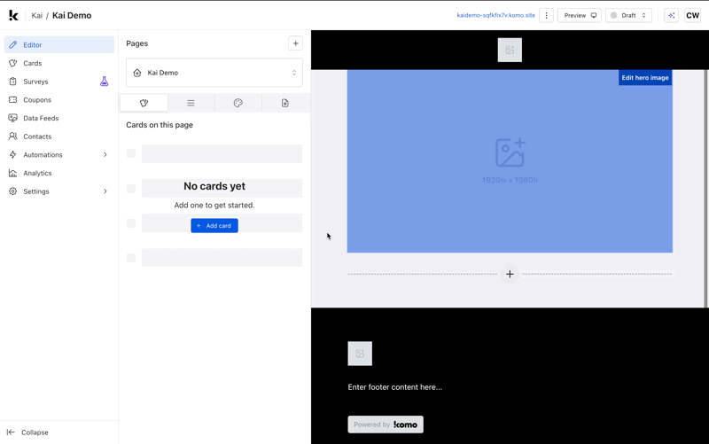The height and width of the screenshot is (444, 709).
Task: Expand the Settings submenu
Action: (x=105, y=191)
